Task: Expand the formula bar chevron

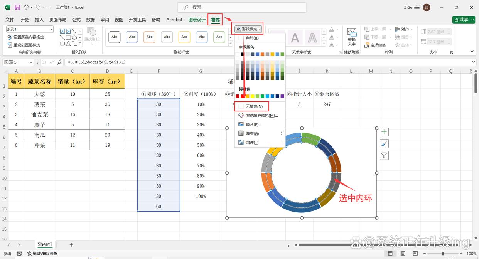Action: tap(474, 62)
